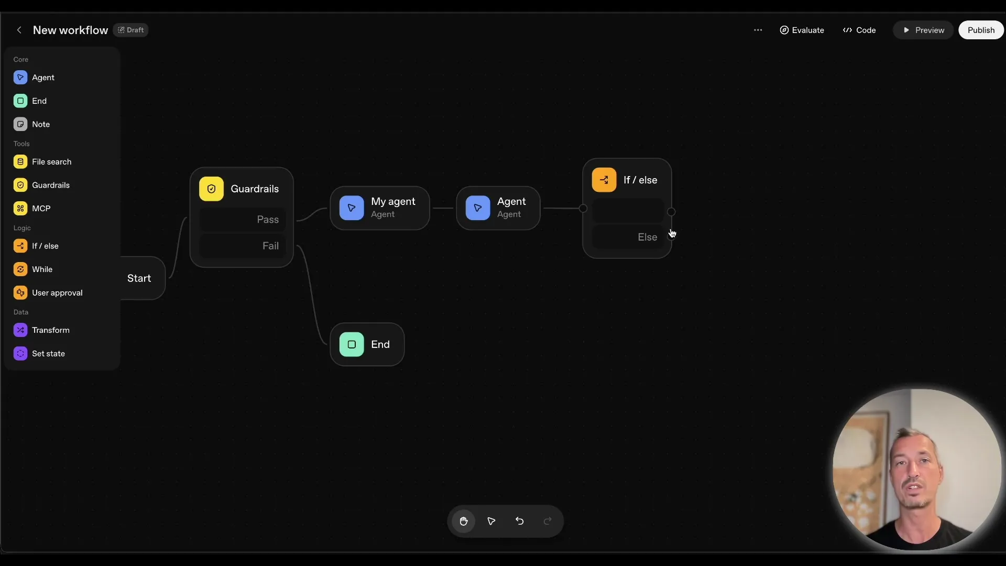Switch to the Code view
This screenshot has height=566, width=1006.
(x=859, y=30)
